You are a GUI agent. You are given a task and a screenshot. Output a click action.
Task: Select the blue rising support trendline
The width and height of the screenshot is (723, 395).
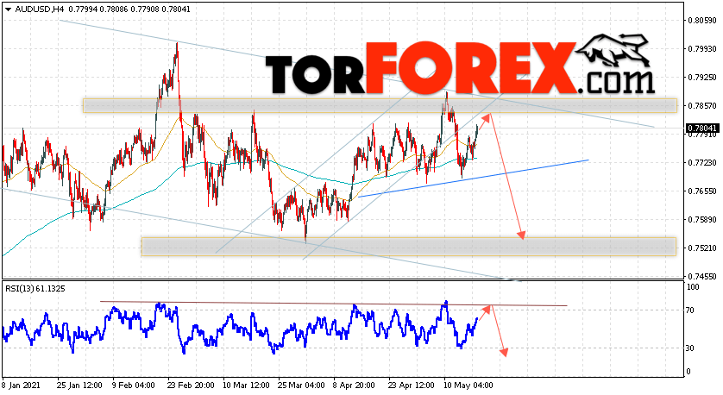tap(473, 179)
